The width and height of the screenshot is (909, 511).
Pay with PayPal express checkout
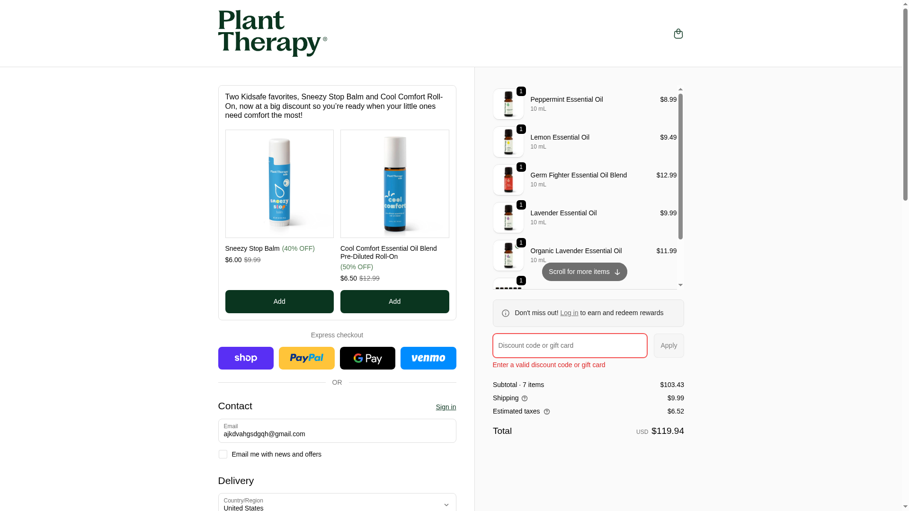tap(306, 358)
